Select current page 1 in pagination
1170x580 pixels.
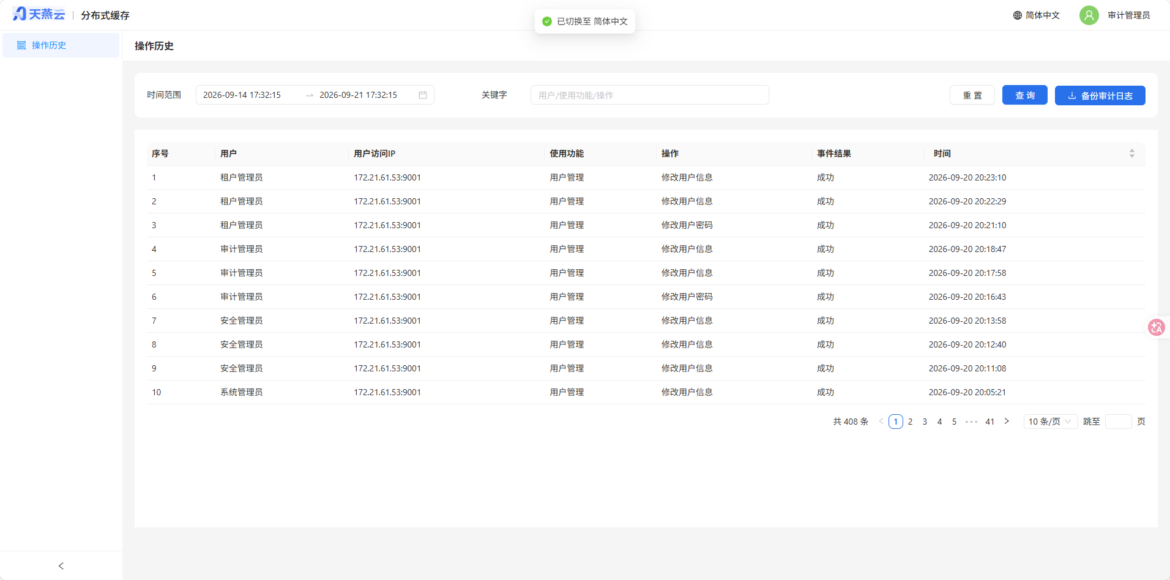point(896,422)
